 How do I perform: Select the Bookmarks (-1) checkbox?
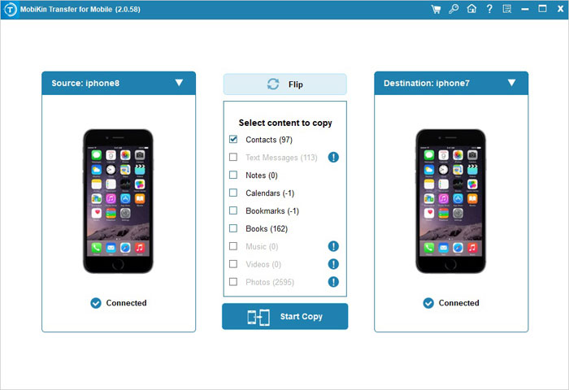click(233, 210)
